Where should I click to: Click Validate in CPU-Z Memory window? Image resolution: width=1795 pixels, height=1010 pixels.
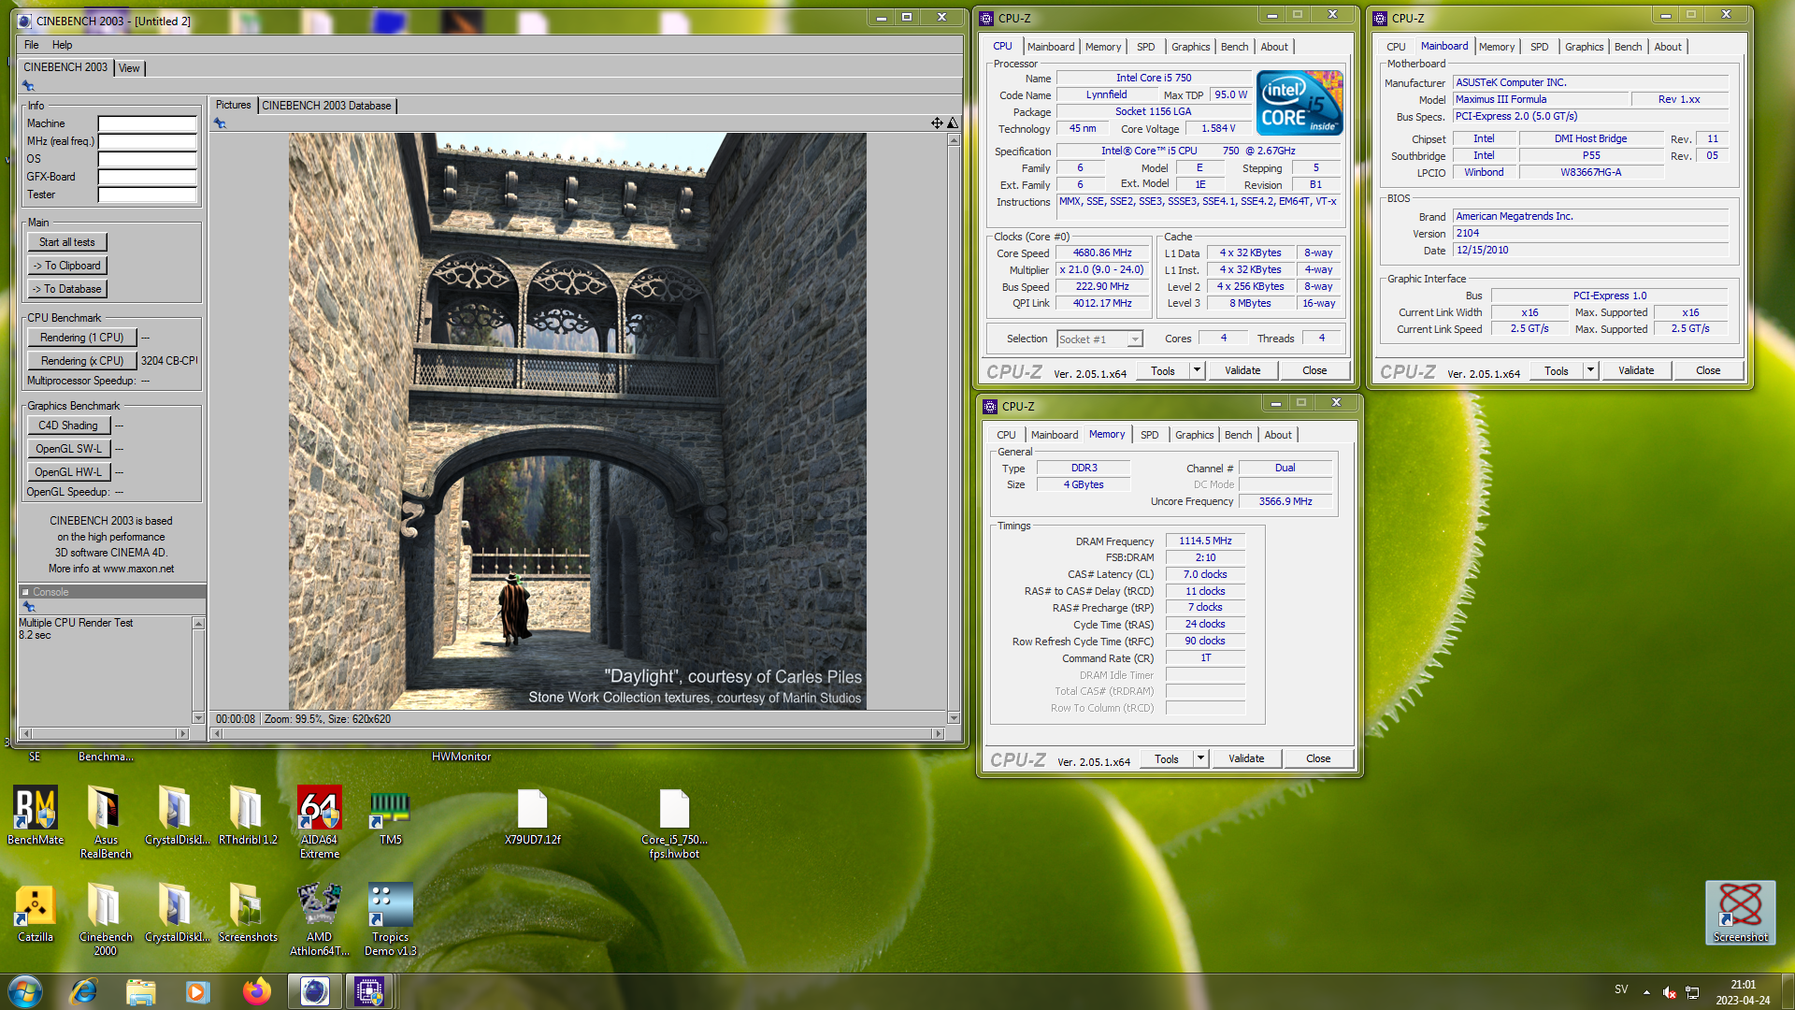[1246, 758]
